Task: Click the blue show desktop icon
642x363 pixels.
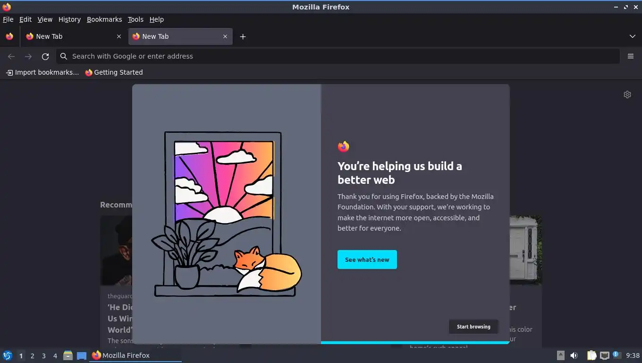Action: coord(82,355)
